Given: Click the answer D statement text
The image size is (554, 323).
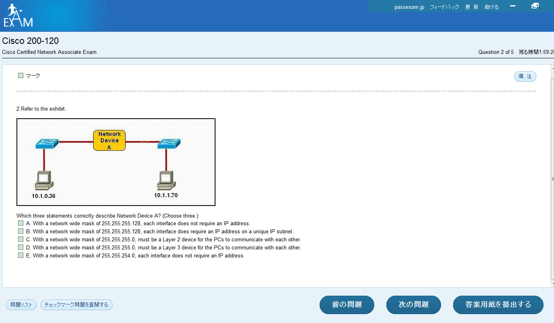Looking at the screenshot, I should pos(164,247).
